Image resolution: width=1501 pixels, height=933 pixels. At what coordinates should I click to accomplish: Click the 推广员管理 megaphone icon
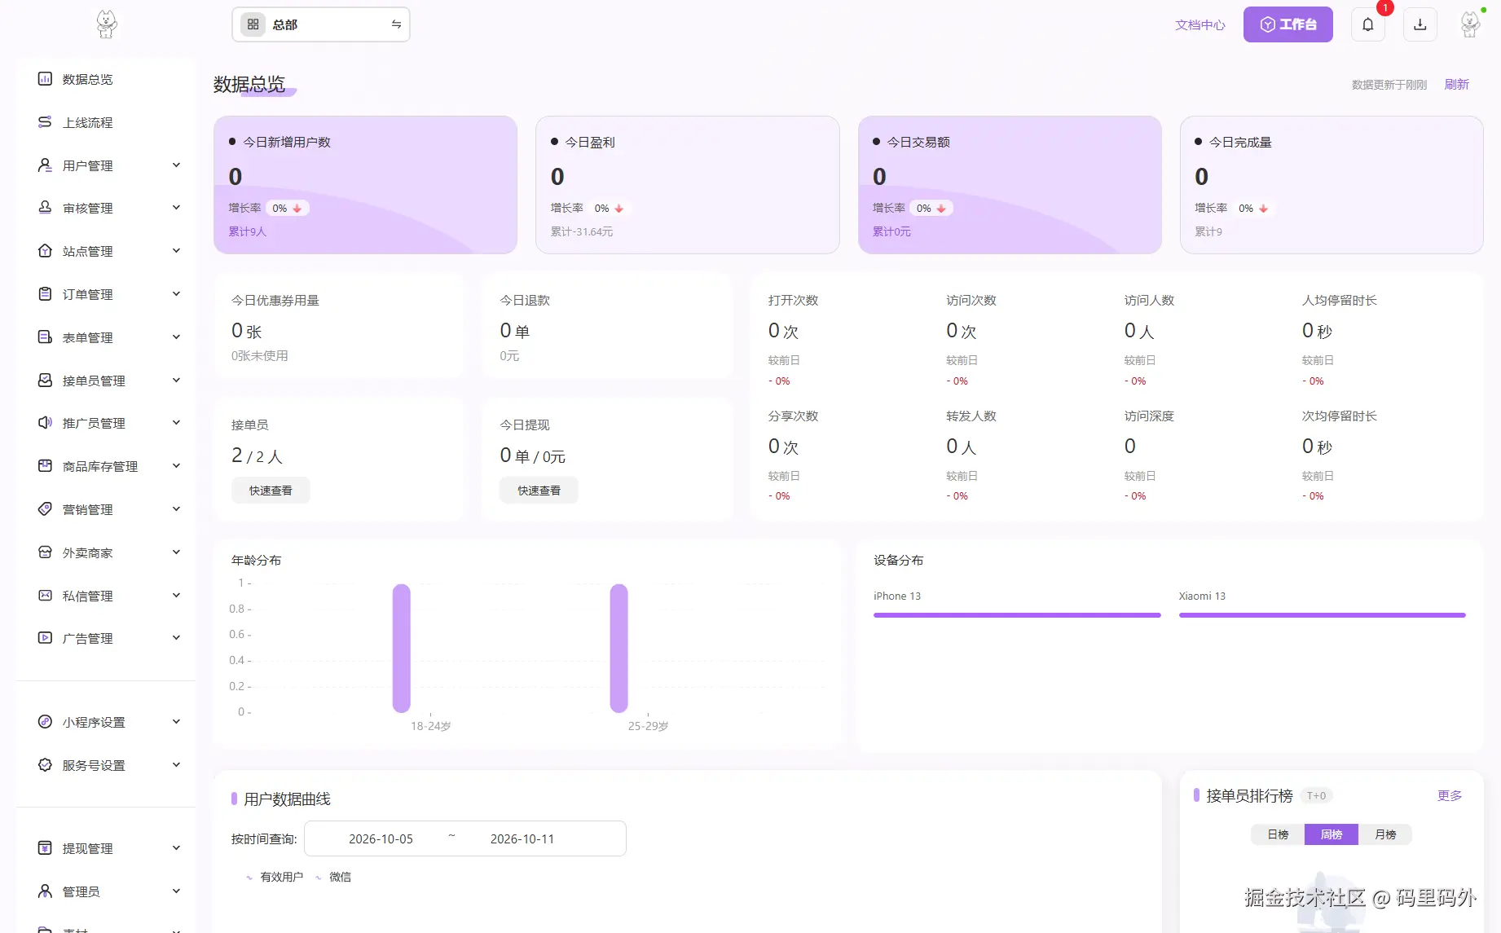tap(45, 423)
